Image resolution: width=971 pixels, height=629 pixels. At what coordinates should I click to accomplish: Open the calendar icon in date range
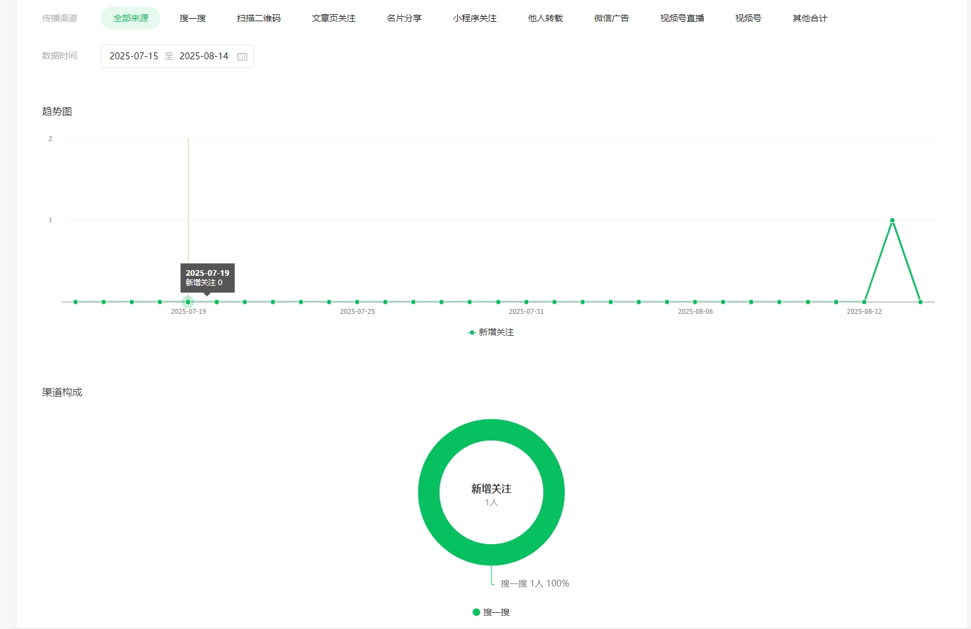click(242, 56)
